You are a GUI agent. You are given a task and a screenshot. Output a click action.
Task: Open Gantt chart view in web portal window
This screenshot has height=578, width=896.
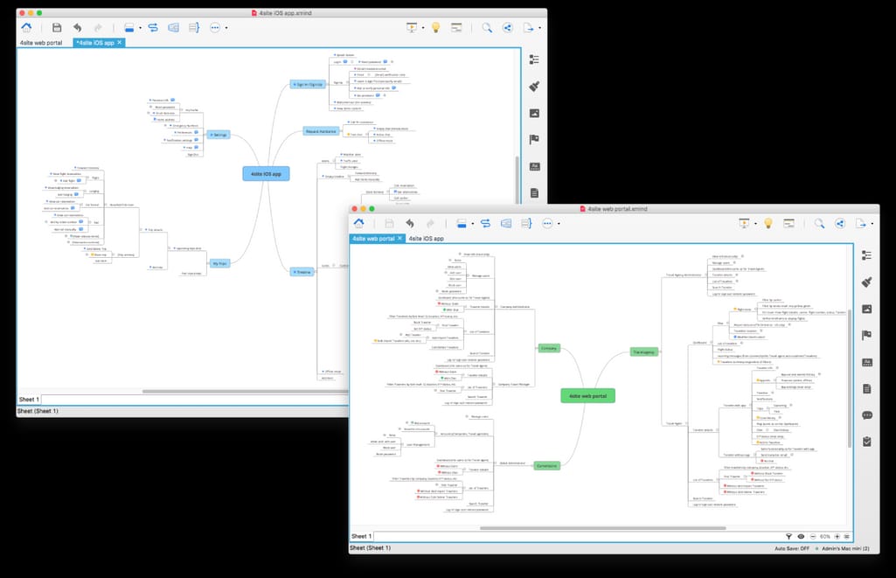pyautogui.click(x=788, y=223)
